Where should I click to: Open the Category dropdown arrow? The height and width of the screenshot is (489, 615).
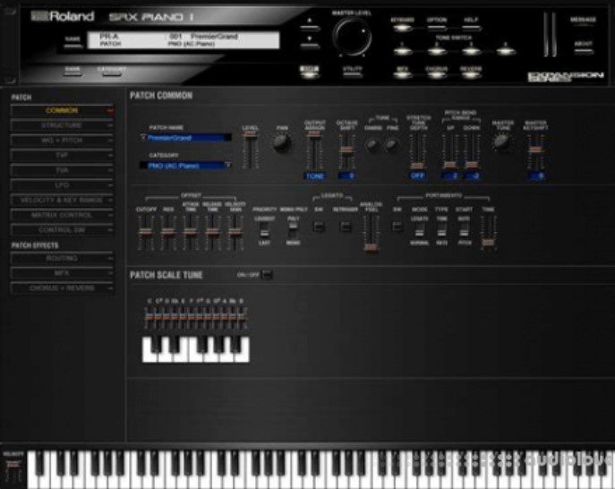coord(227,166)
